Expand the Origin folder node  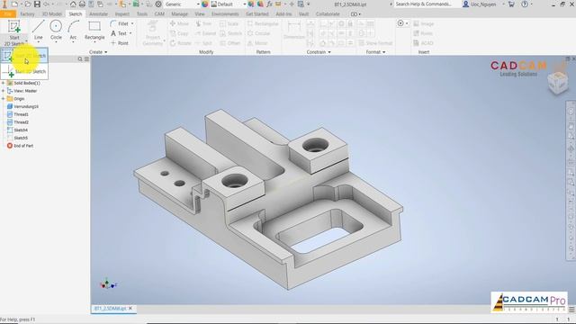4,99
